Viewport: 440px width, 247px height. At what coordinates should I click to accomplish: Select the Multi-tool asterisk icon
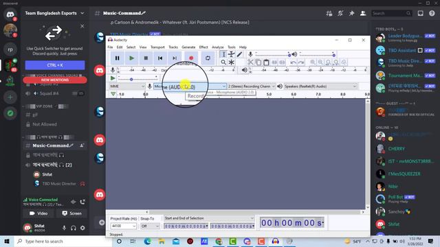click(231, 62)
